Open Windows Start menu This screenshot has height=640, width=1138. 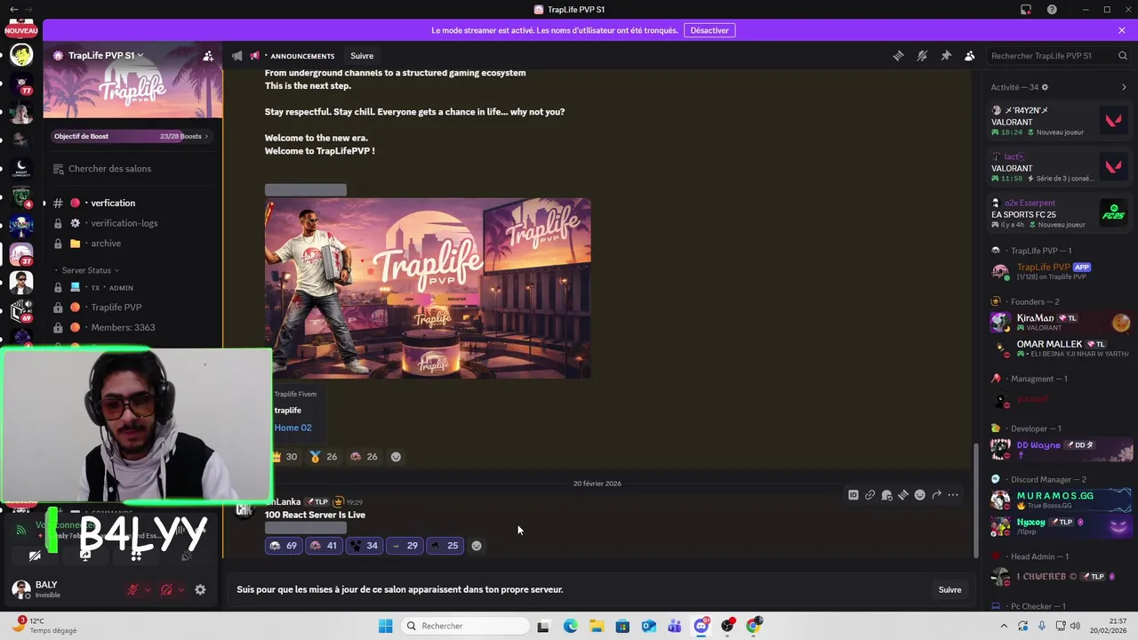[x=385, y=626]
